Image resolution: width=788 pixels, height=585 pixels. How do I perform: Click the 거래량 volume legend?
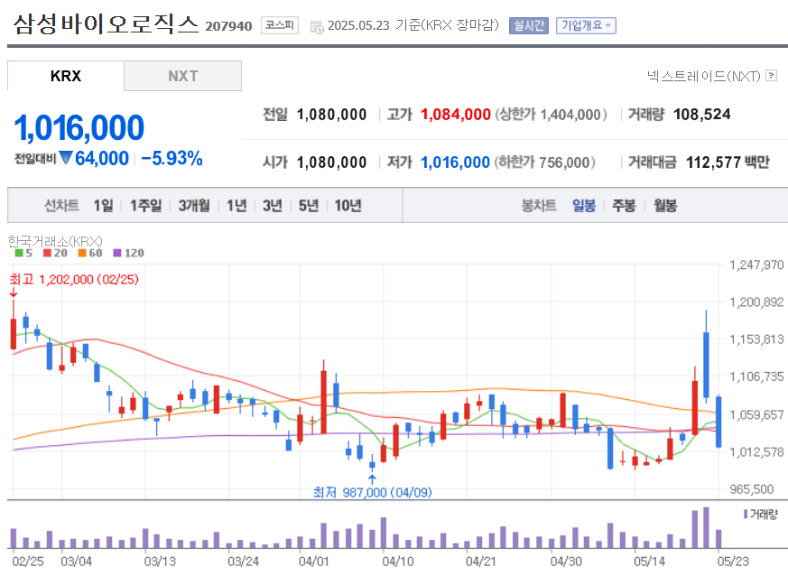point(760,515)
